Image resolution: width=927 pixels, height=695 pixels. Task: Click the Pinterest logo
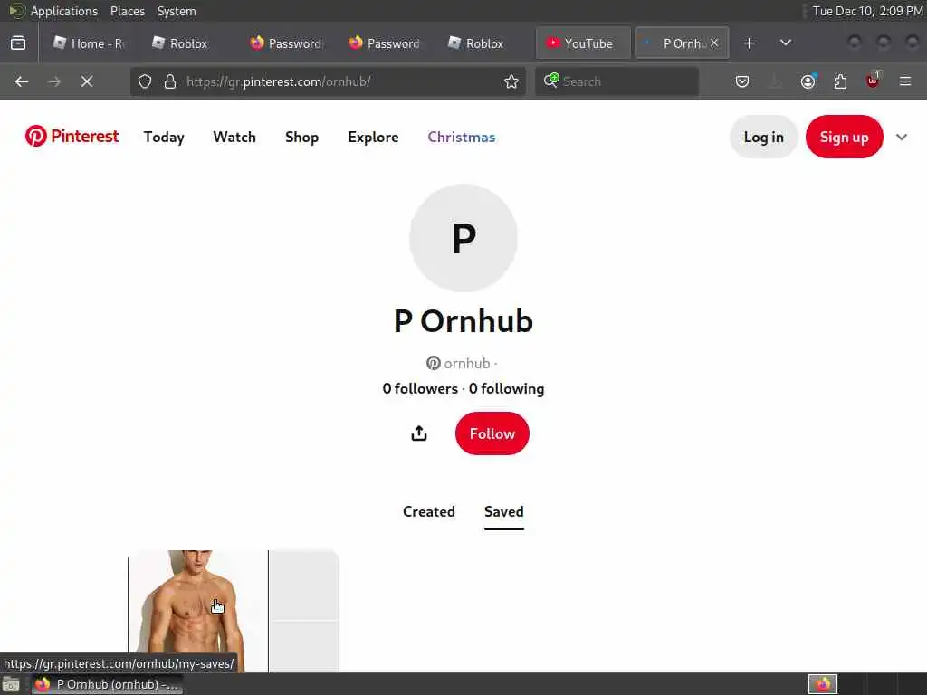pyautogui.click(x=72, y=136)
